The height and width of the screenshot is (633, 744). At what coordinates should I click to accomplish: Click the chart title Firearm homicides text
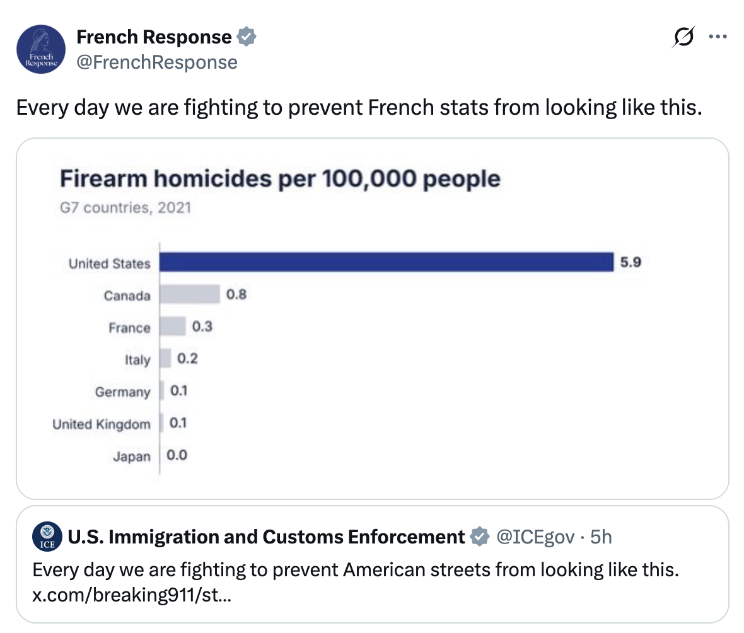[280, 179]
